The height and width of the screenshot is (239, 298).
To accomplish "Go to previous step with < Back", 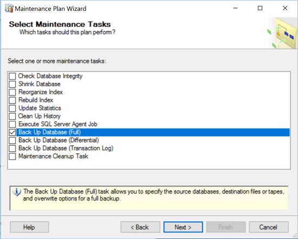I will 140,227.
